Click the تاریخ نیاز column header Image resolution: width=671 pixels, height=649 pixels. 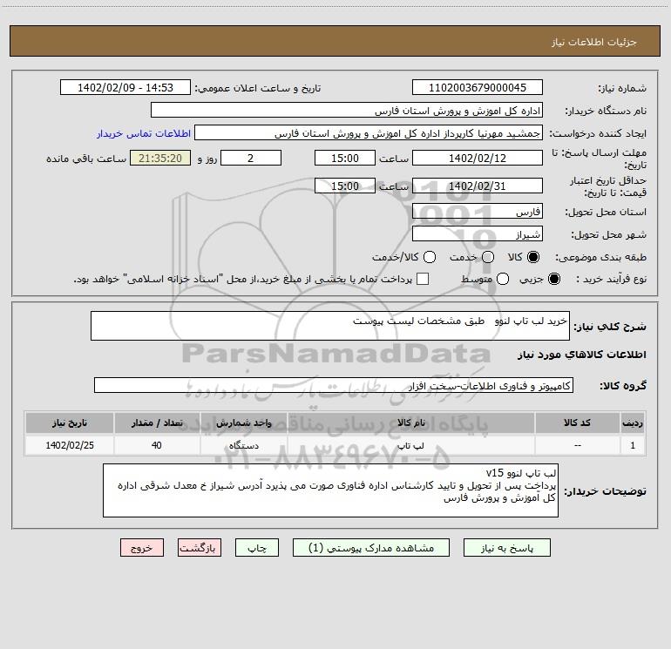pos(70,423)
